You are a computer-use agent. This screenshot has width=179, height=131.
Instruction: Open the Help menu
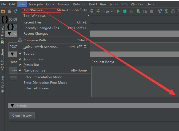pyautogui.click(x=150, y=4)
